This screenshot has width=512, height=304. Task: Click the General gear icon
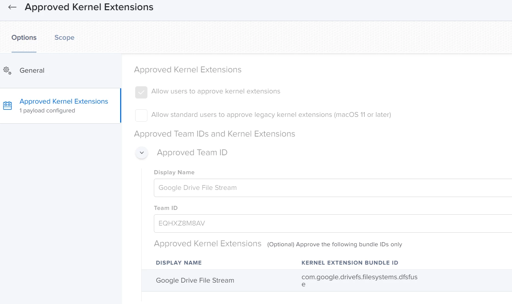tap(7, 71)
